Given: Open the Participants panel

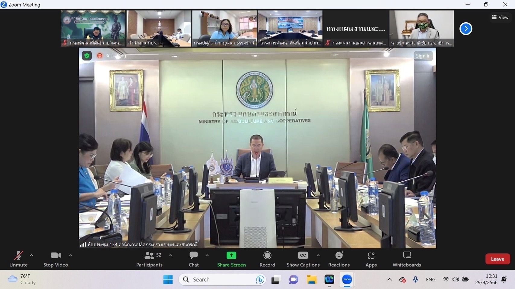Looking at the screenshot, I should 149,259.
